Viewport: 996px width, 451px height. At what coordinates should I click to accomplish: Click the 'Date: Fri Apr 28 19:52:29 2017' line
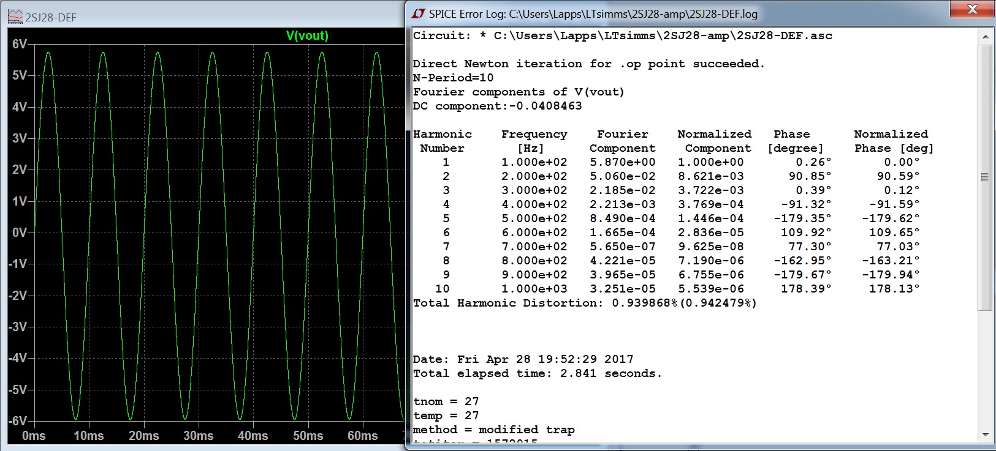coord(523,359)
